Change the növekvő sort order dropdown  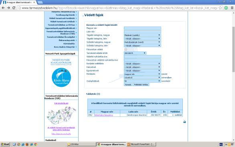(142, 78)
